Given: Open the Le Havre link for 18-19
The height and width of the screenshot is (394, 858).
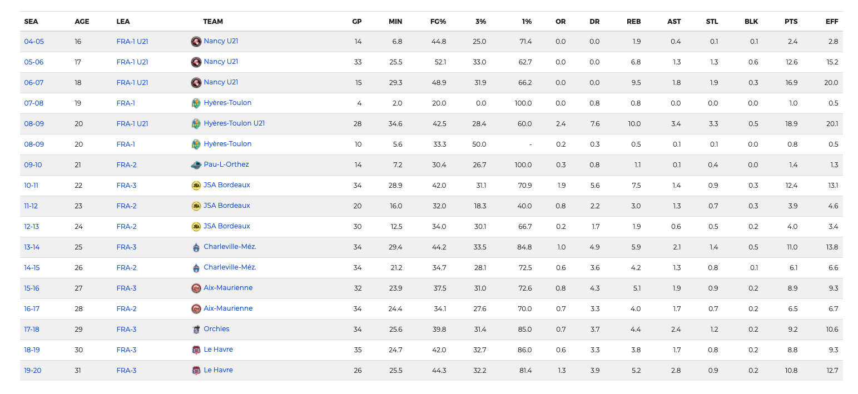Looking at the screenshot, I should (x=218, y=350).
